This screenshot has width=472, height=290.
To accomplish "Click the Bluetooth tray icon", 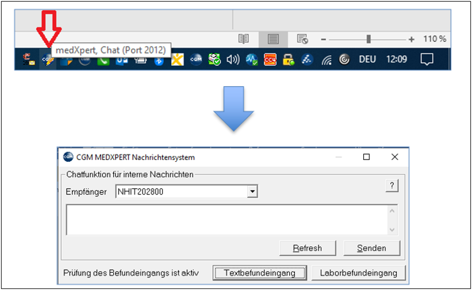I will 159,61.
